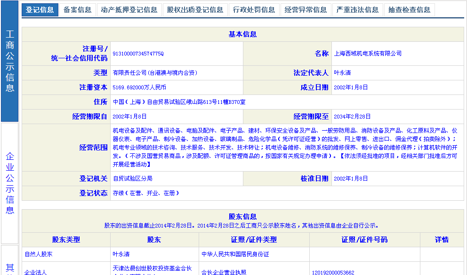Screen dimensions: 467x275
Task: Click the company name 上海西域机电系统有限公司
Action: tap(368, 54)
